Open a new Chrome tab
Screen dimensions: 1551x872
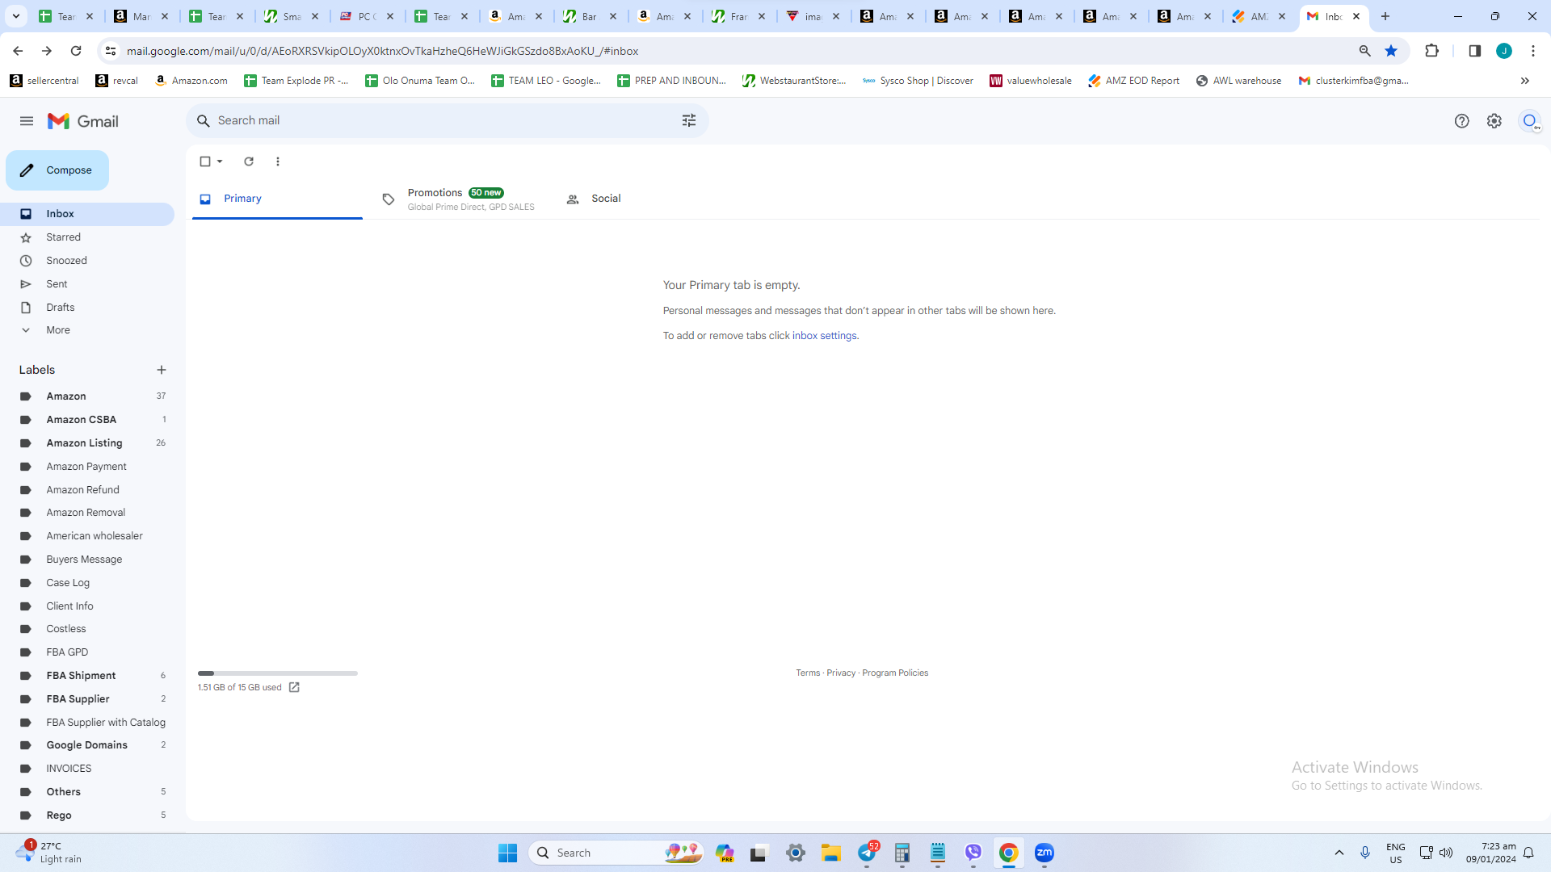tap(1385, 16)
